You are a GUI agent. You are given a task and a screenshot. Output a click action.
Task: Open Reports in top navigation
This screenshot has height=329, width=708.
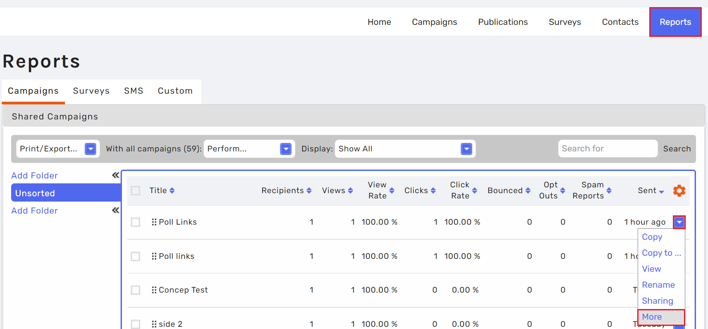tap(675, 22)
